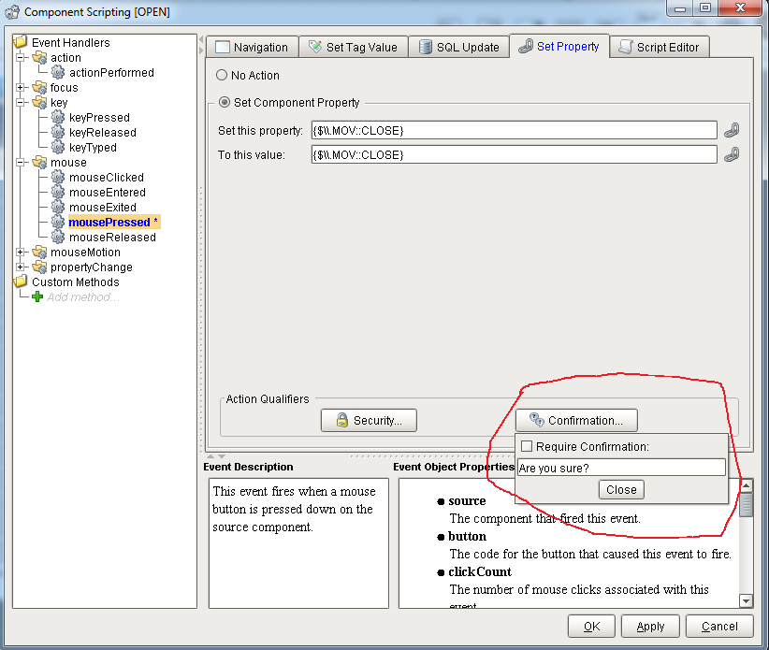Click the Are you sure? confirmation text field
The width and height of the screenshot is (769, 650).
click(x=621, y=468)
